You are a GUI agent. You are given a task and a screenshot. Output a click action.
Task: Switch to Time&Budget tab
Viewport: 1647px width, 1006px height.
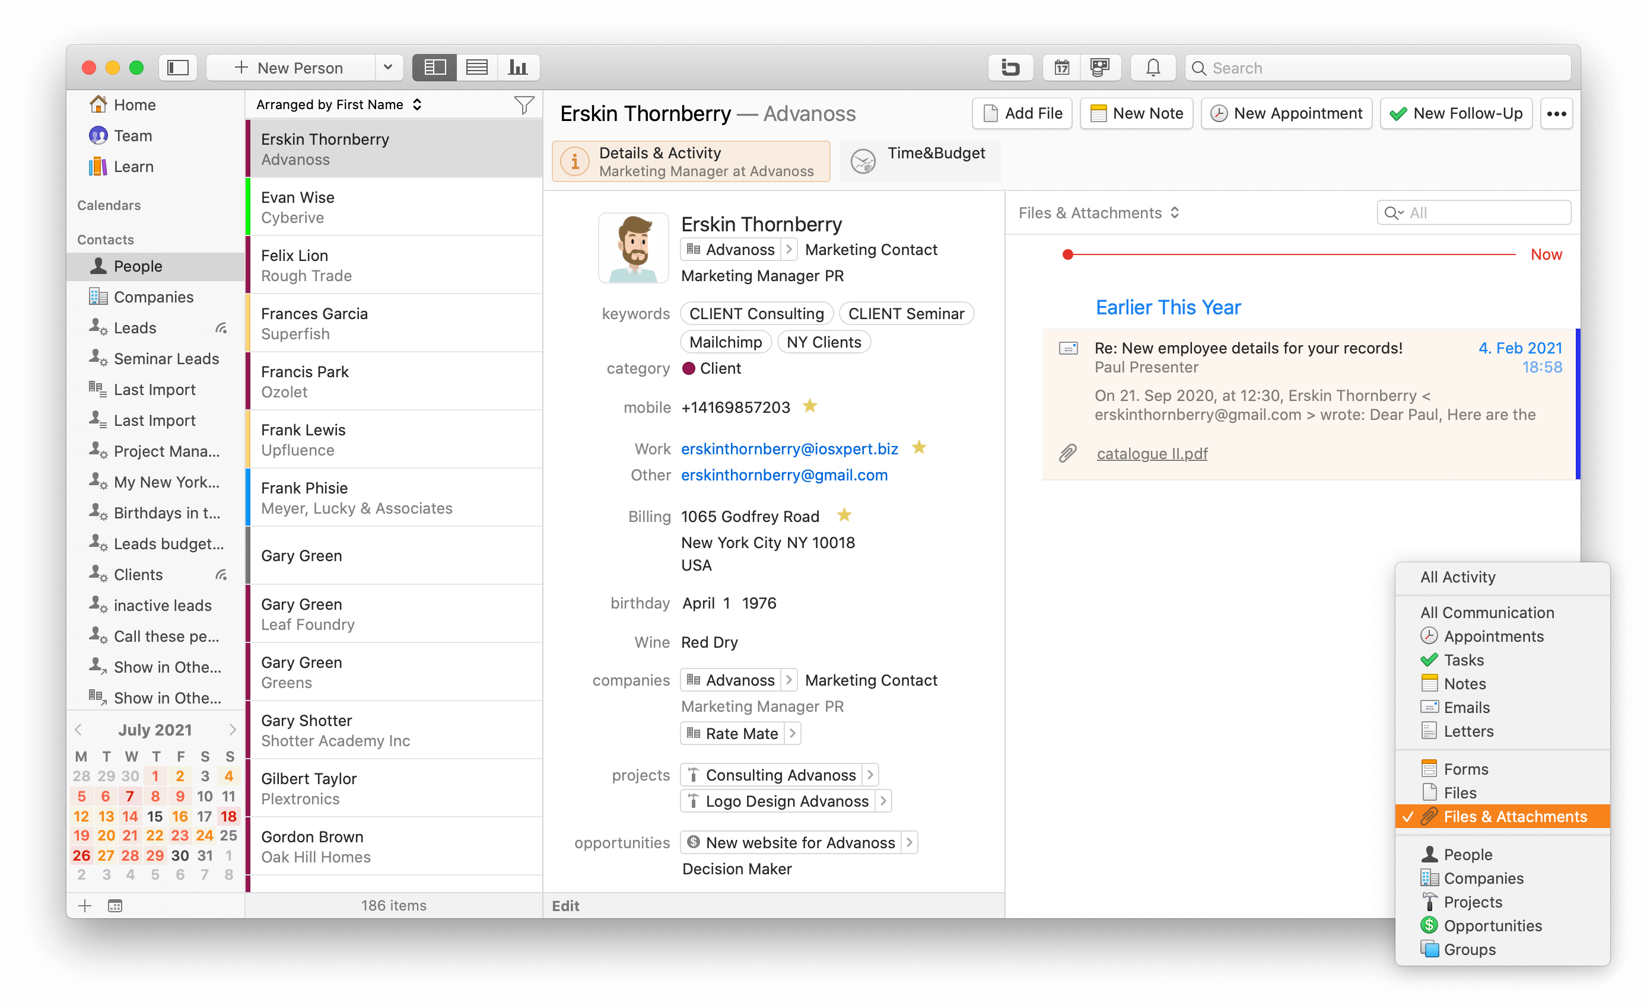(920, 161)
